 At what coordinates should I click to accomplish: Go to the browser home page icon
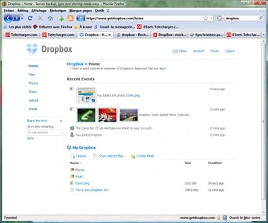pos(50,19)
